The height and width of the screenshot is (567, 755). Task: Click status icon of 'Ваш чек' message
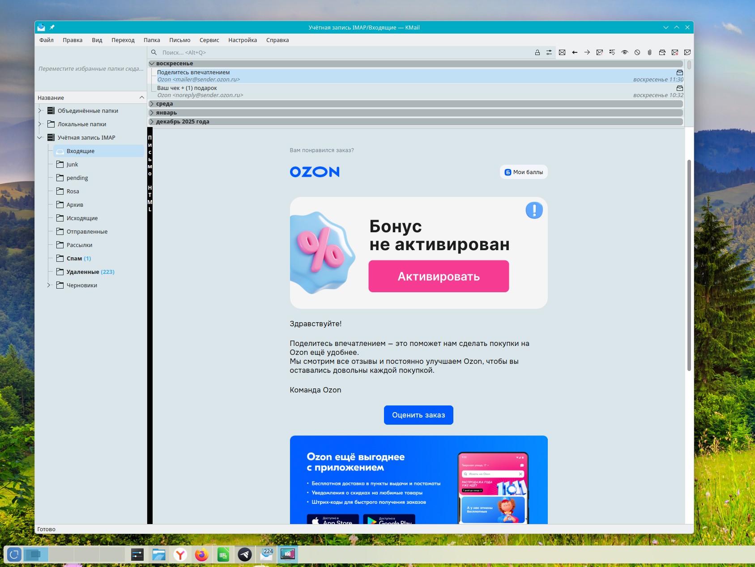pos(680,88)
